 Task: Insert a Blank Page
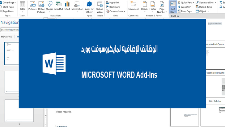pyautogui.click(x=7, y=7)
